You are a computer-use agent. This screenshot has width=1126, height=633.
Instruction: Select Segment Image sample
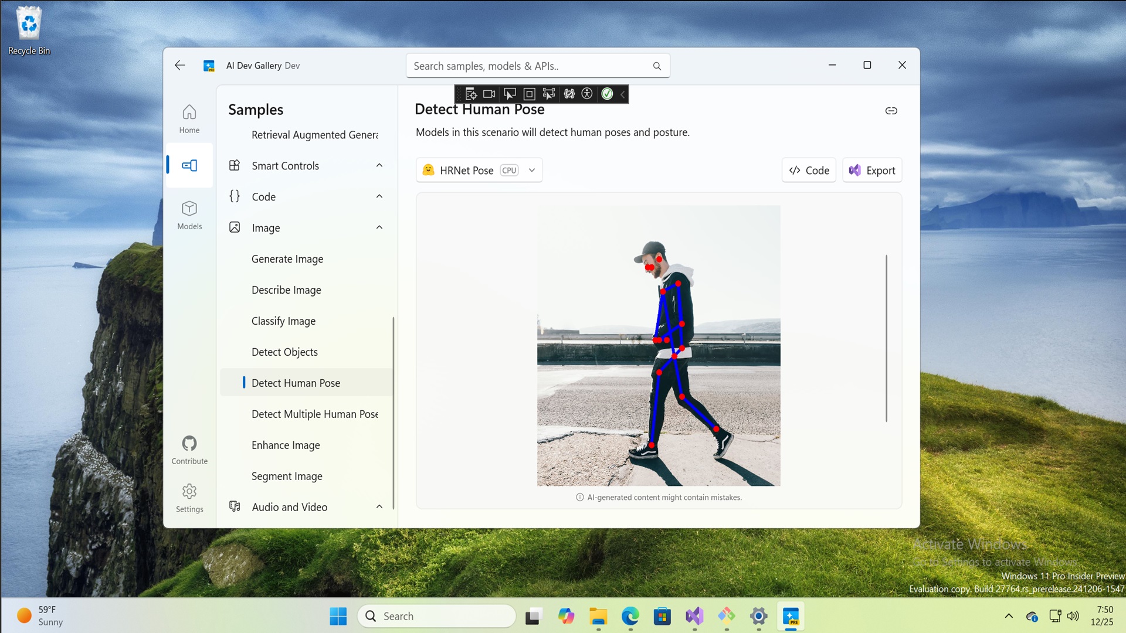click(286, 476)
